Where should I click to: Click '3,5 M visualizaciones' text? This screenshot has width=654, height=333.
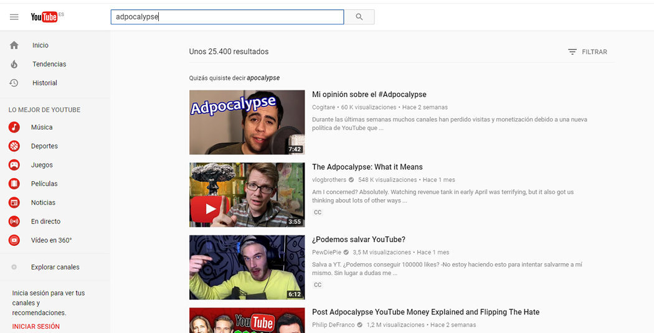(x=382, y=253)
